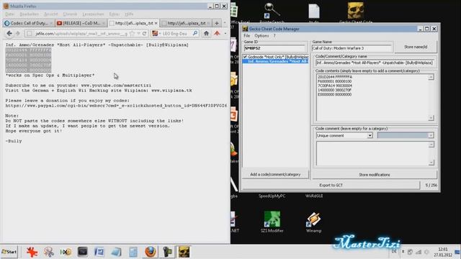The height and width of the screenshot is (259, 461).
Task: Click inside Code comment text area
Action: click(x=372, y=153)
